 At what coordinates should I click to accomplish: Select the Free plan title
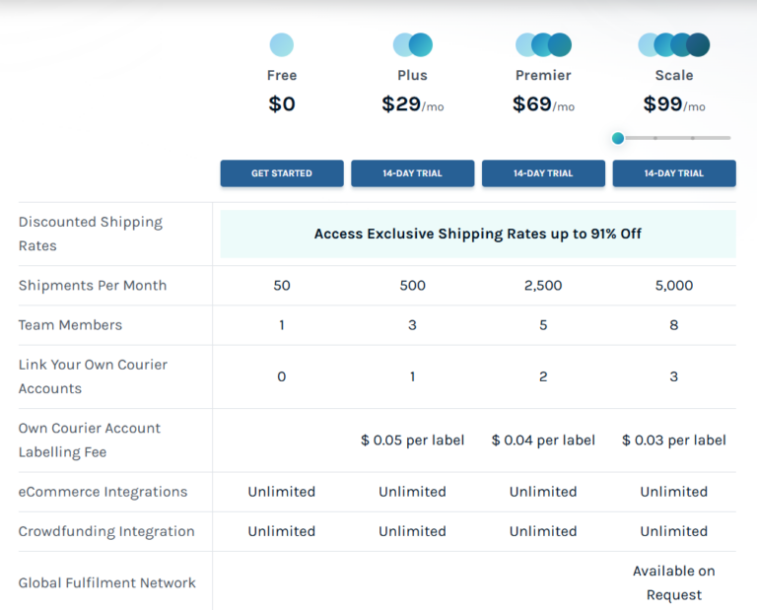[x=281, y=76]
